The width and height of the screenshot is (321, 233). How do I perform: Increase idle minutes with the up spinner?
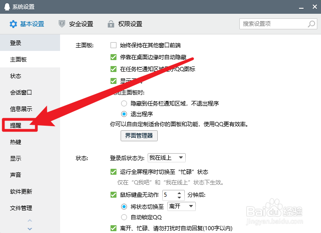179,193
